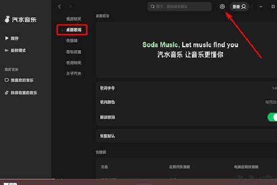Click the search magnifier icon
Image resolution: width=277 pixels, height=185 pixels.
(152, 7)
